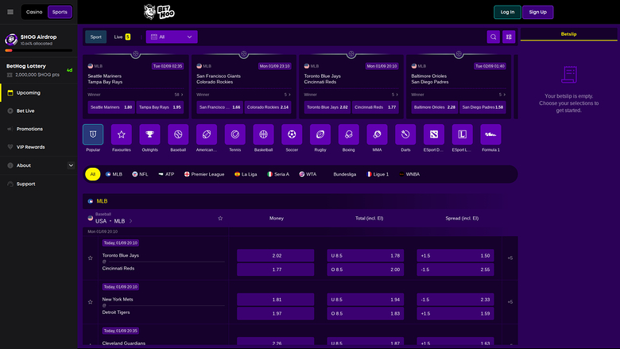Open the MLB section header

[300, 201]
